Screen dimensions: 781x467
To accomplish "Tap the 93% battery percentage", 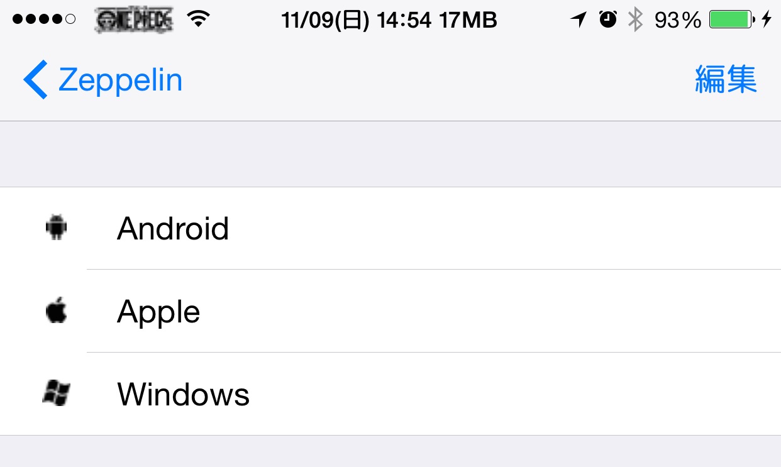I will (x=678, y=21).
